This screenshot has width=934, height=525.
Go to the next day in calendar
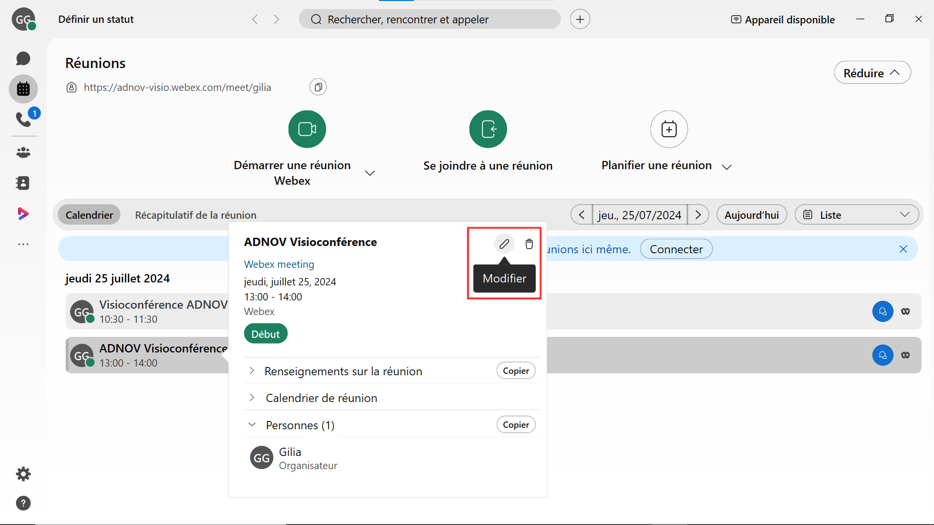[x=698, y=215]
